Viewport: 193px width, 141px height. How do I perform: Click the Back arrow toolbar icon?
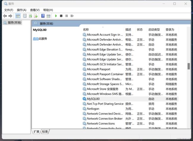[x=5, y=16]
